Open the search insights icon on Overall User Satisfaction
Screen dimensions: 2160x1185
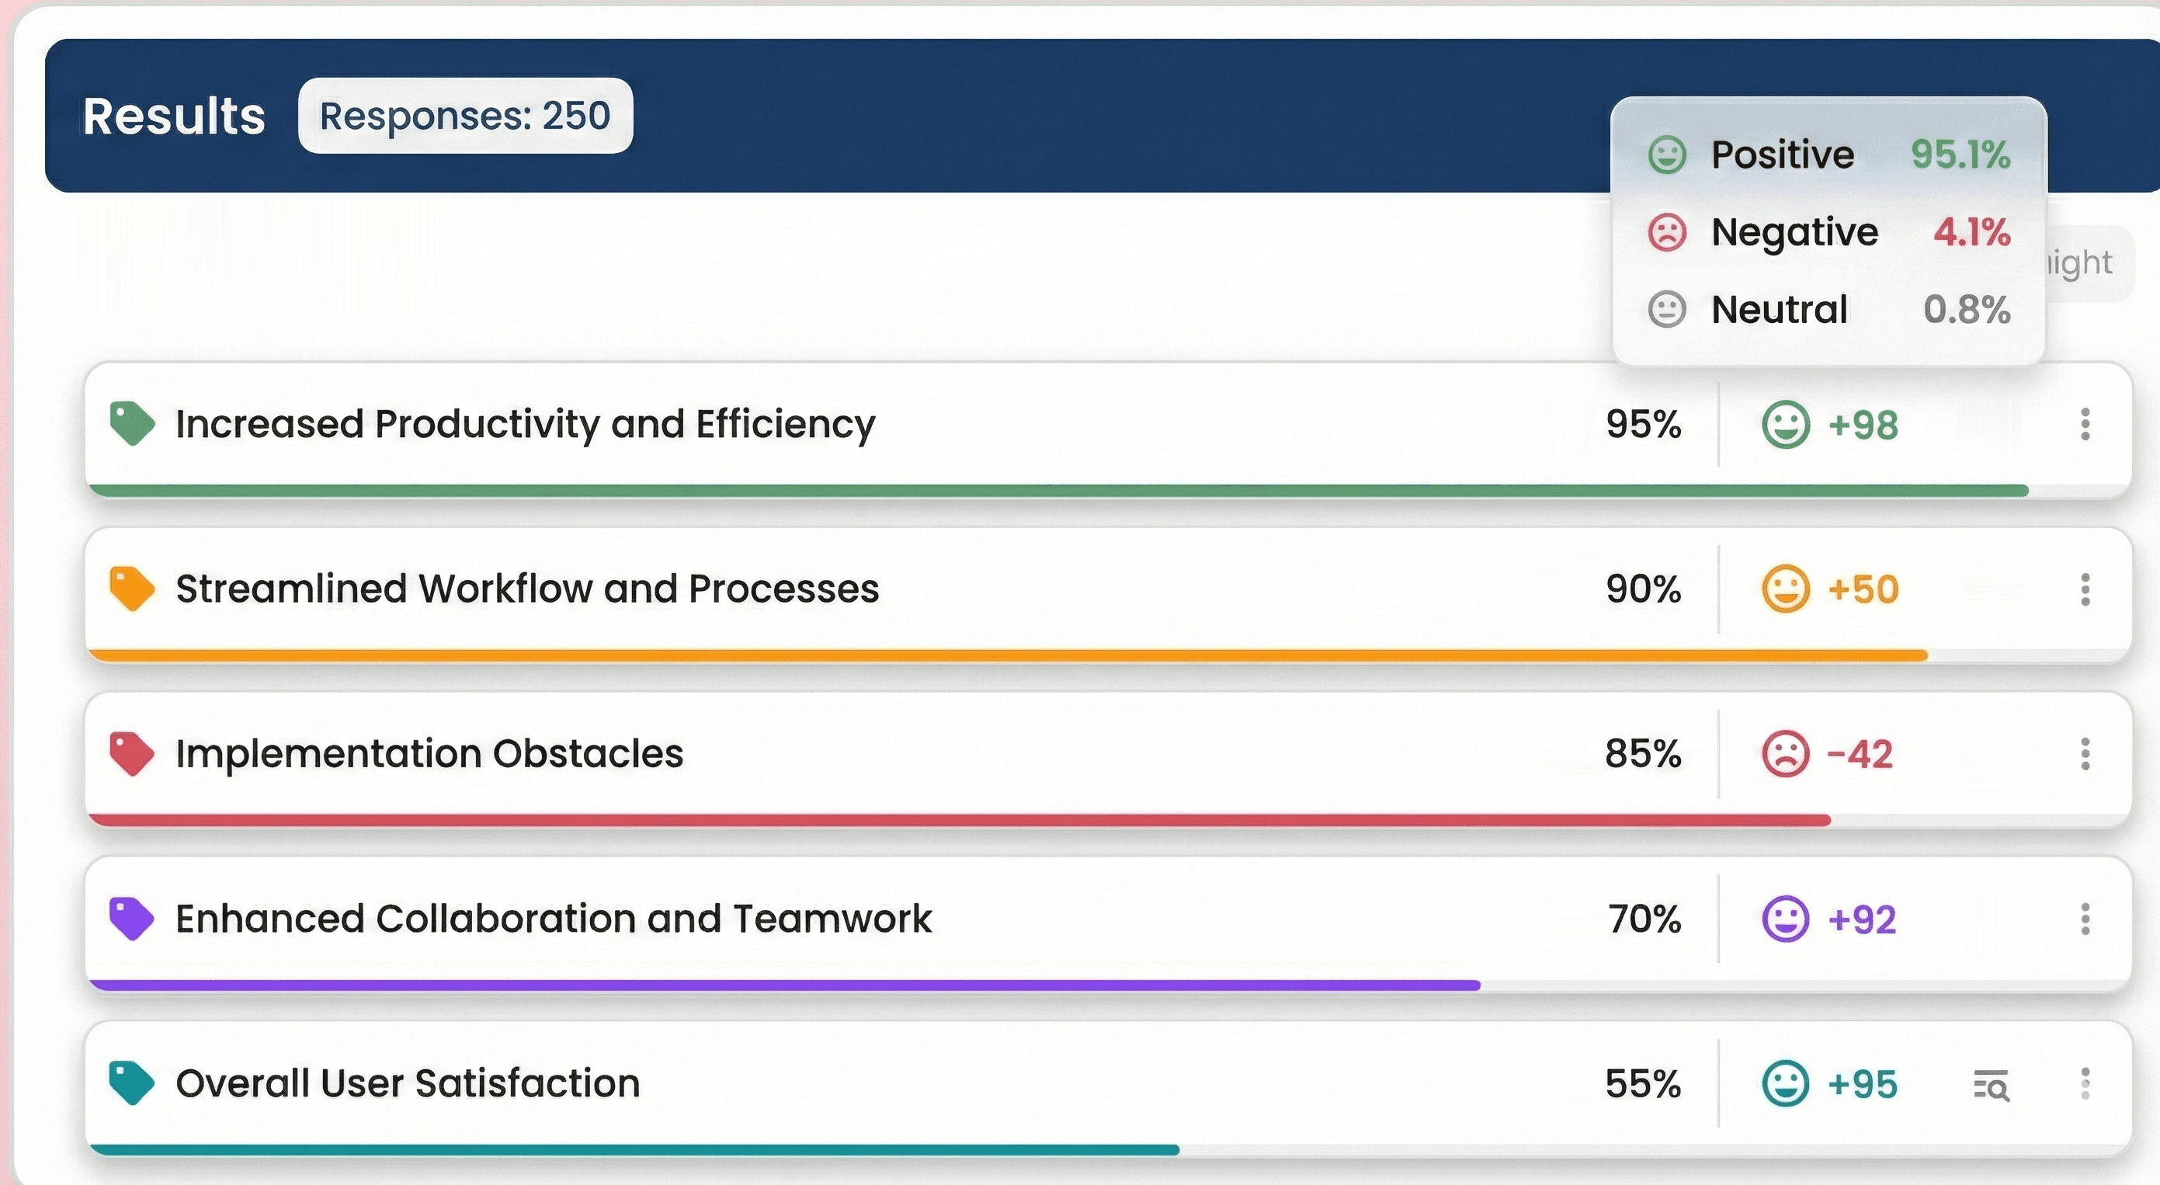(1991, 1085)
